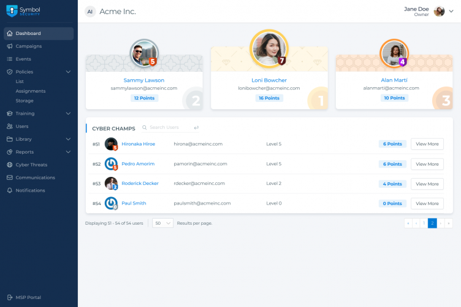
Task: Click the 16 Points badge of Loni Bowcher
Action: [269, 98]
